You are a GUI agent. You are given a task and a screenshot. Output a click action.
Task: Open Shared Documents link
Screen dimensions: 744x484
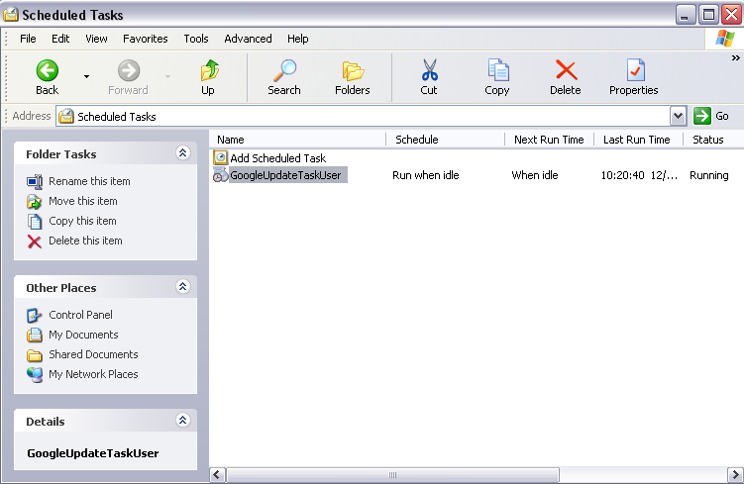[93, 354]
